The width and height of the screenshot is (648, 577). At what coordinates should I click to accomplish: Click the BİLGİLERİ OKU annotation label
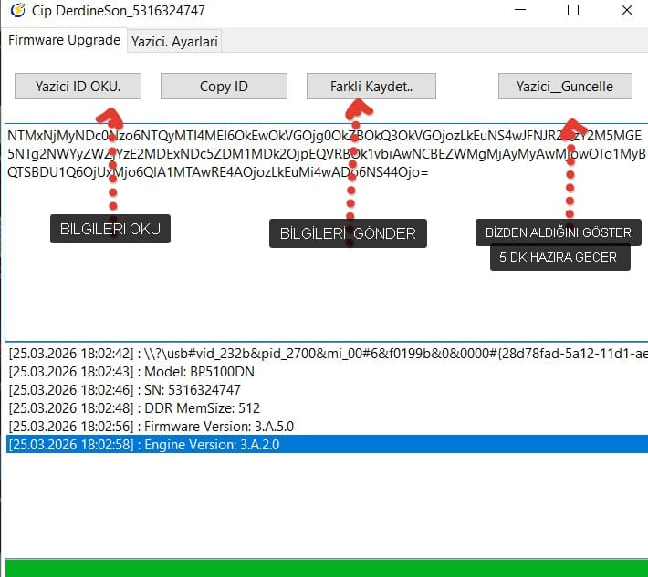pyautogui.click(x=110, y=229)
